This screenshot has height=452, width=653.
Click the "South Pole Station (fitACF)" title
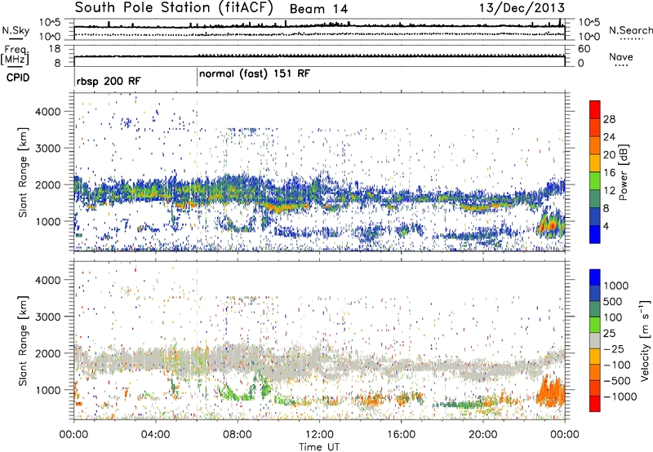[x=174, y=8]
